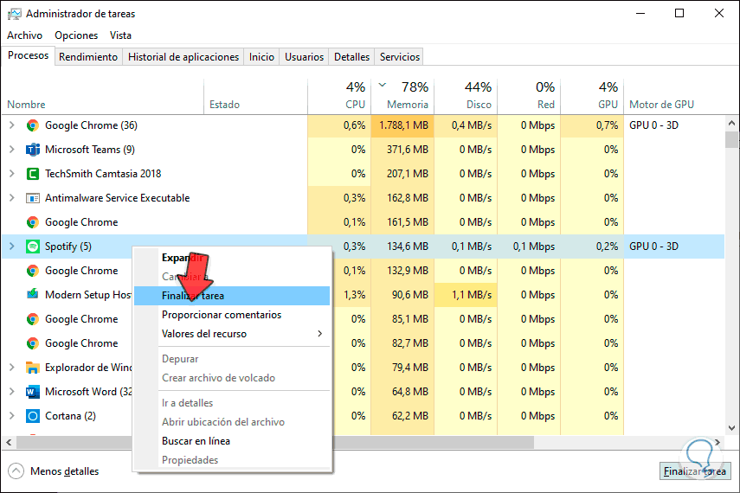Click the 371,6 MB memory cell

402,150
